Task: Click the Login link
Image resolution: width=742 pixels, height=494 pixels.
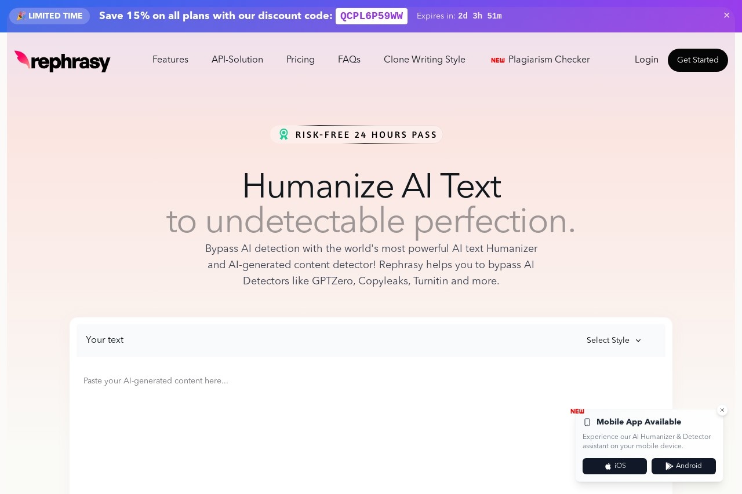Action: click(646, 60)
